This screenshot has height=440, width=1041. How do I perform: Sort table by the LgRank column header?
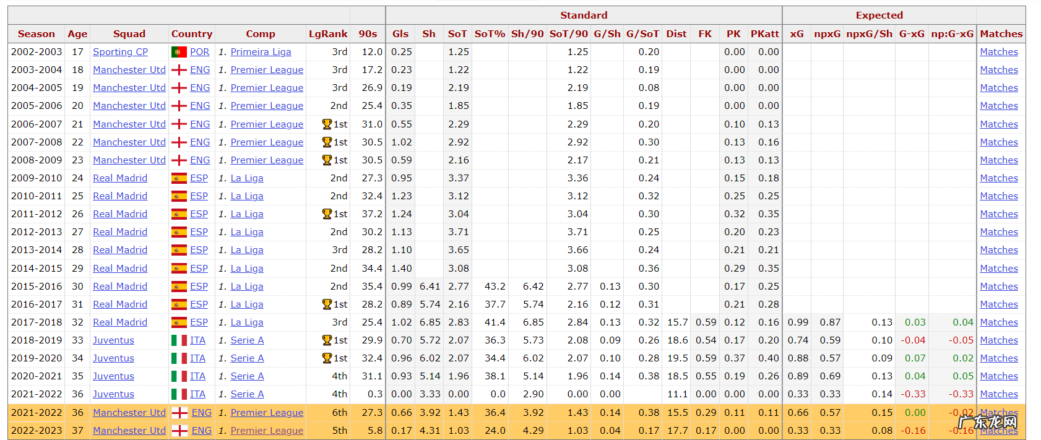coord(328,34)
